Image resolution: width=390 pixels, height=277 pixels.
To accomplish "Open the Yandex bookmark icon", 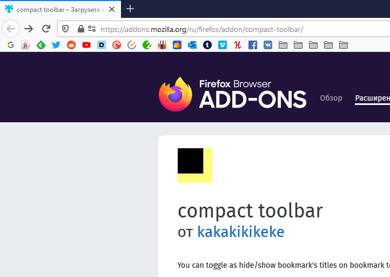I will coord(25,45).
